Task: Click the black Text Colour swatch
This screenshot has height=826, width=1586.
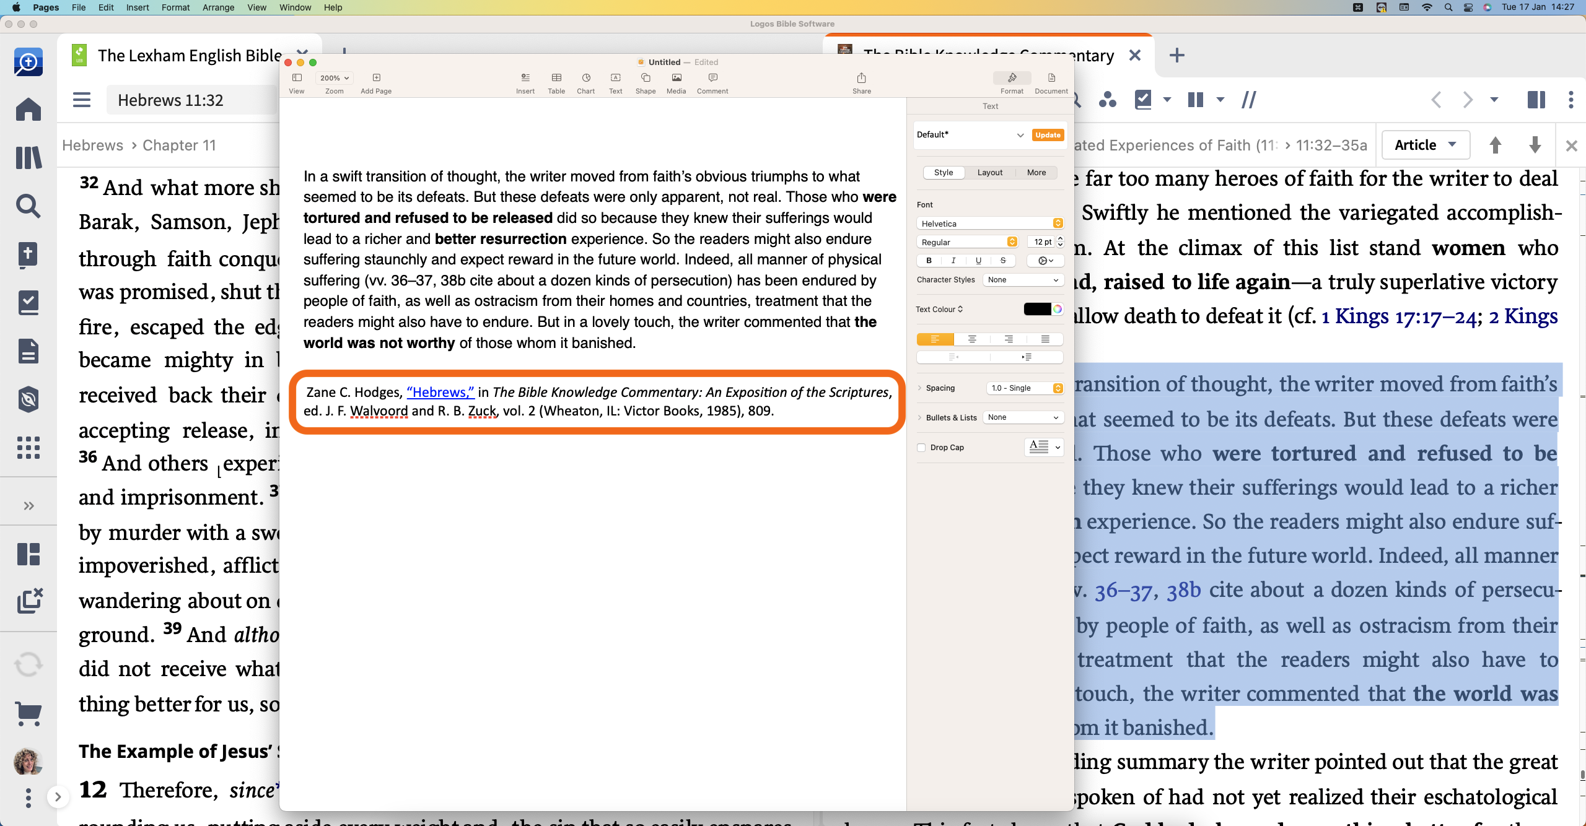Action: (x=1037, y=309)
